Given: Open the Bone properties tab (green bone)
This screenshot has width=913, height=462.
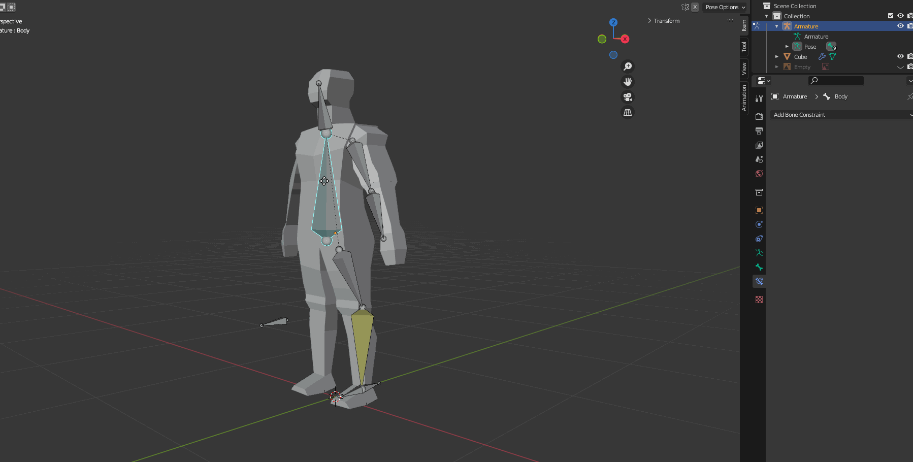Looking at the screenshot, I should tap(759, 267).
